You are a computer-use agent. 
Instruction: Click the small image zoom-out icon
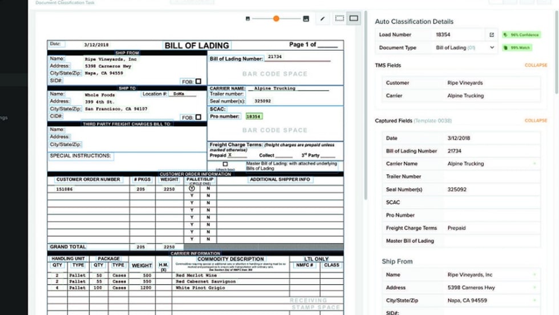pyautogui.click(x=248, y=19)
